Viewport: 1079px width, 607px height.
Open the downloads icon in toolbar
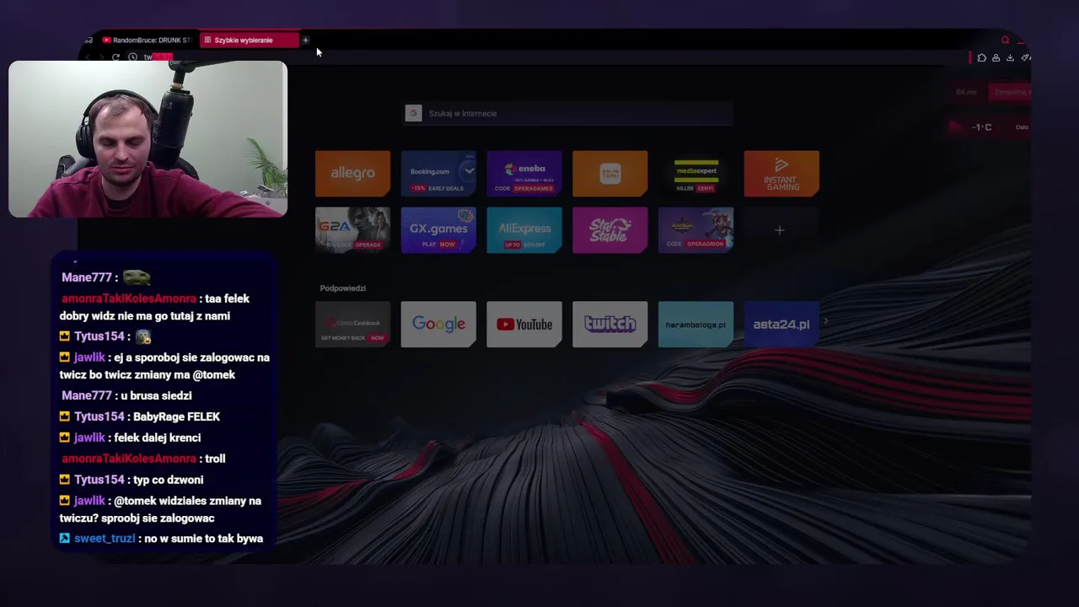[1010, 57]
